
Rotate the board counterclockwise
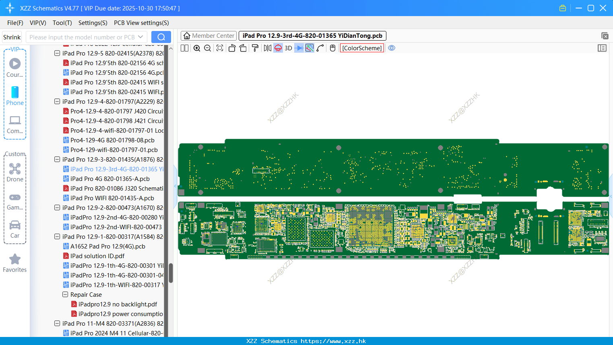pos(232,48)
